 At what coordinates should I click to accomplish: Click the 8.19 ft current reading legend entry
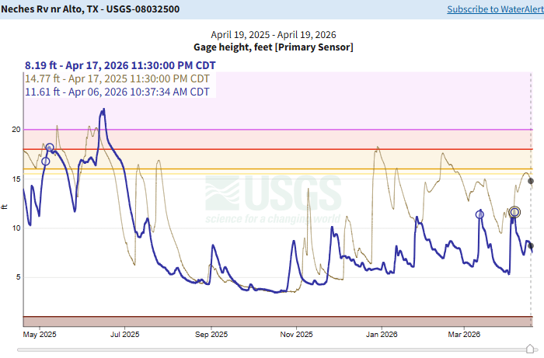(x=117, y=65)
